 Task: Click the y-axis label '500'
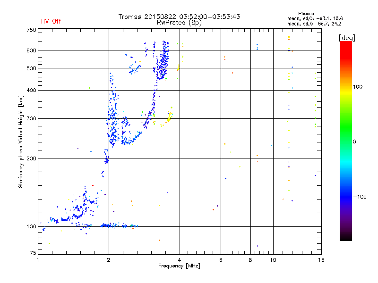point(31,68)
